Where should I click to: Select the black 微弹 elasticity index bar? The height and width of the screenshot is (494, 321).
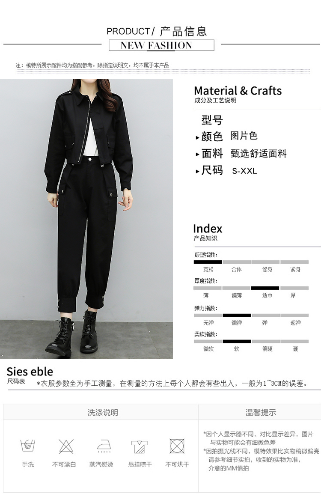237,315
